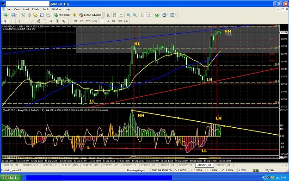
Task: Click the MetaEditor yellow diamond icon
Action: pos(74,15)
